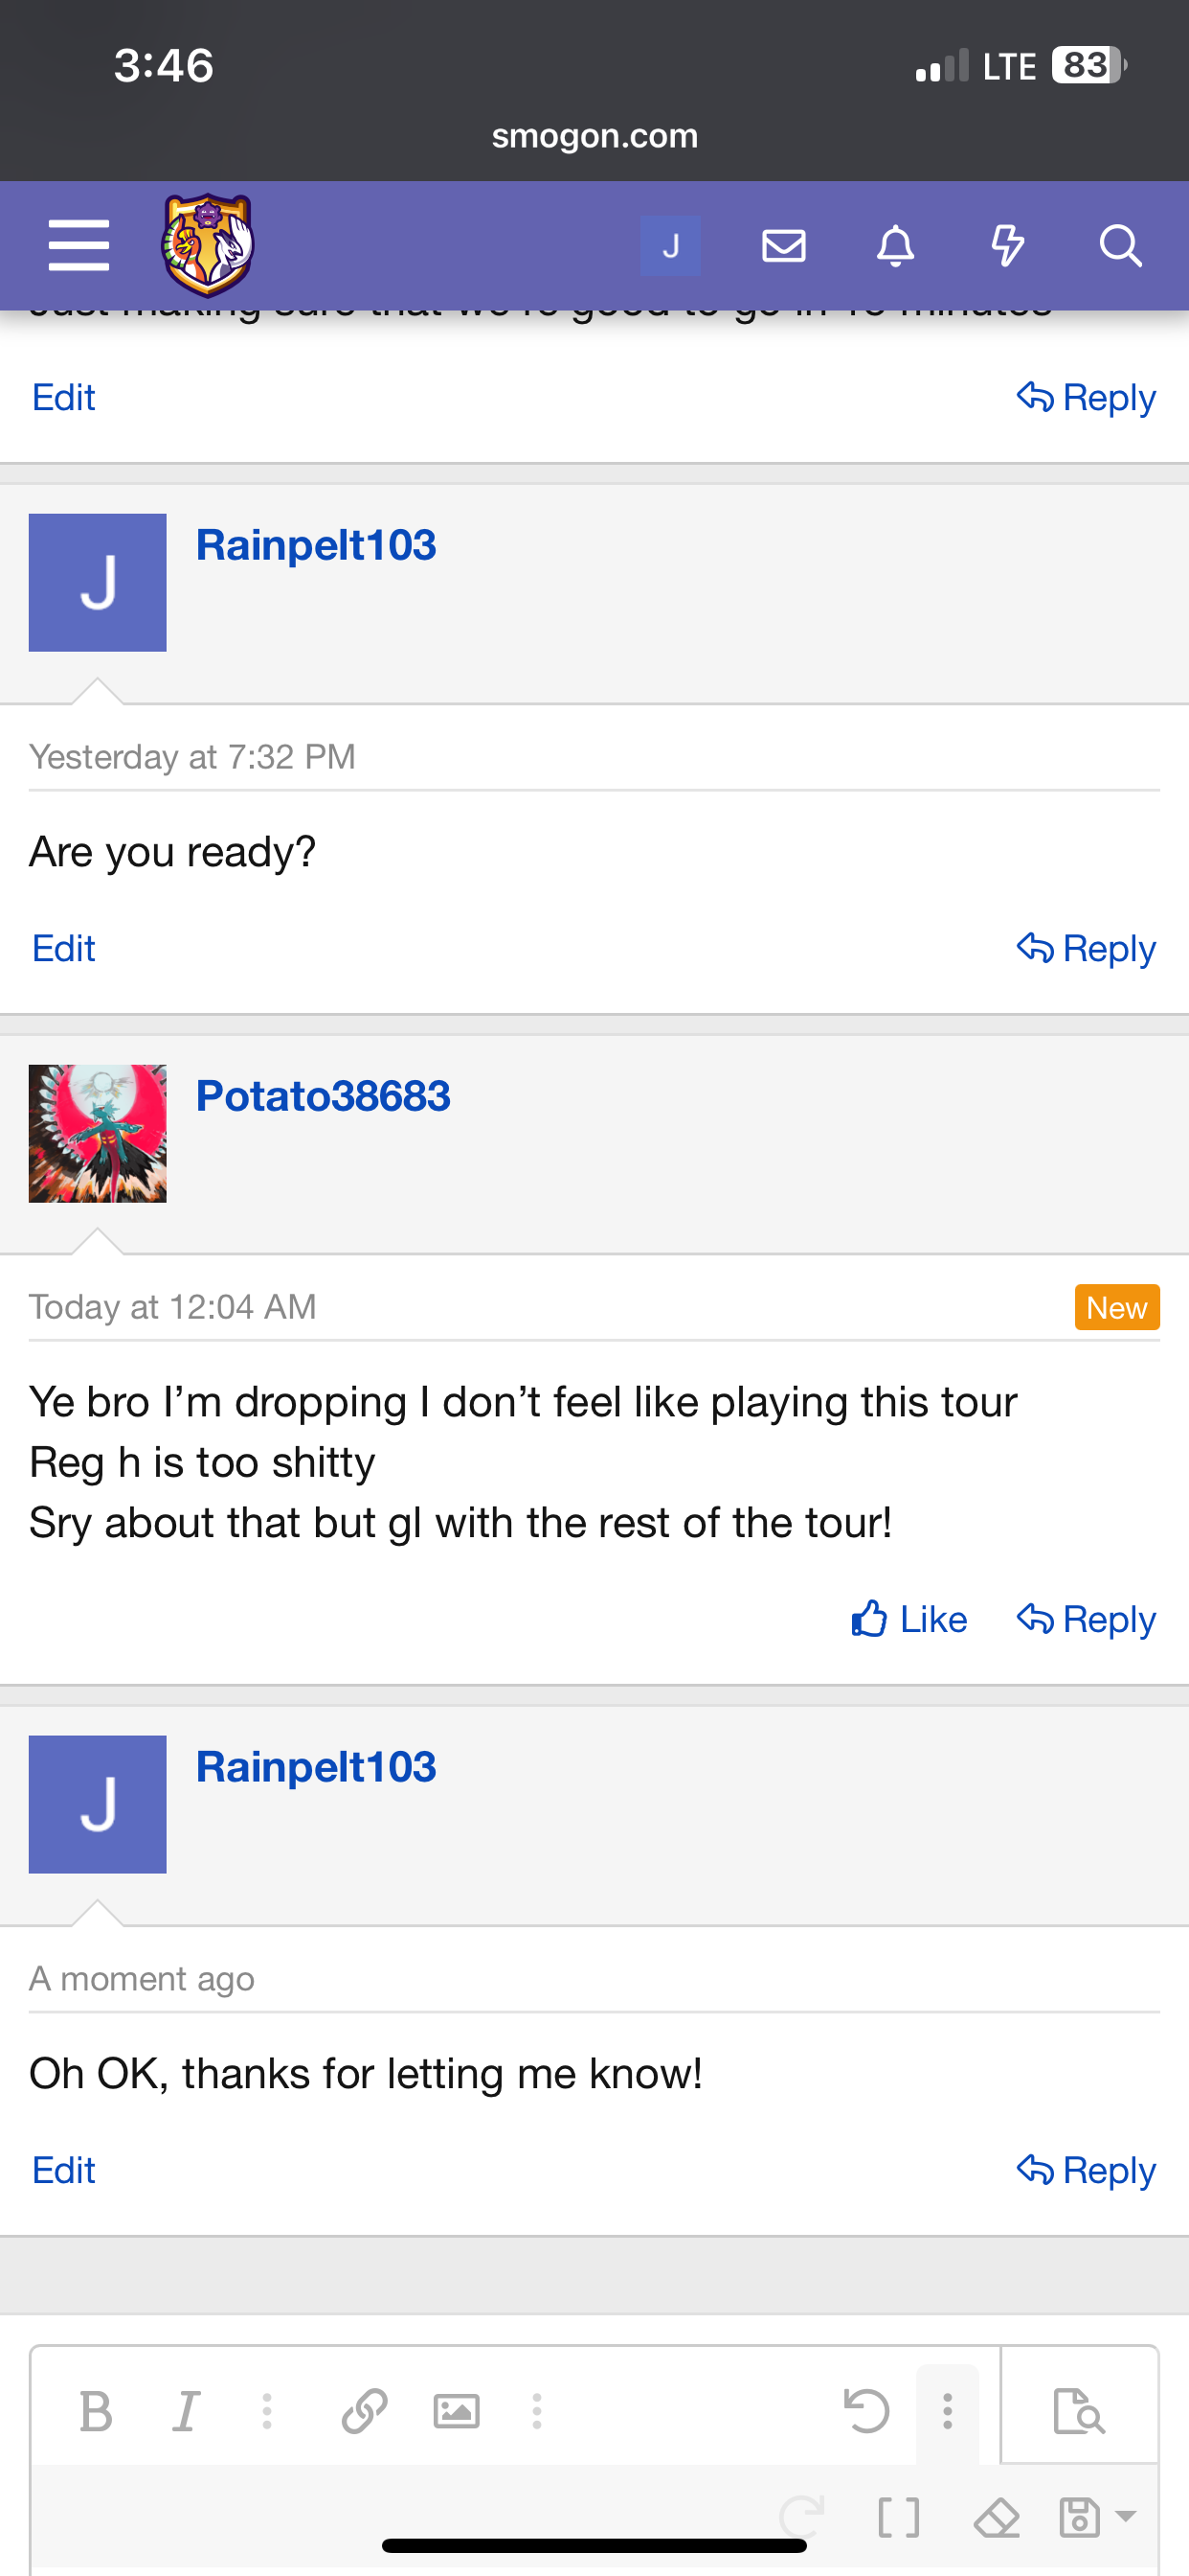The image size is (1189, 2576).
Task: Click the Smogon forum logo
Action: click(x=208, y=246)
